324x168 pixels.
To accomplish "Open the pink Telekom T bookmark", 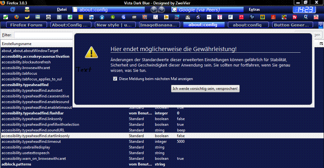I will (x=220, y=17).
